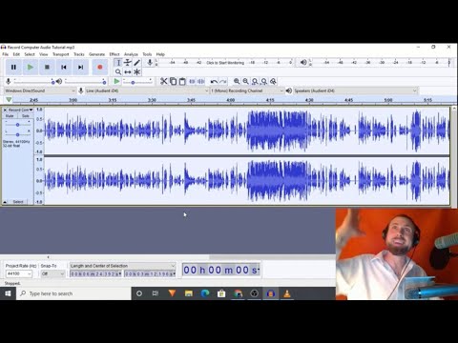This screenshot has height=343, width=458.
Task: Paste audio with the clipboard icon
Action: (182, 81)
